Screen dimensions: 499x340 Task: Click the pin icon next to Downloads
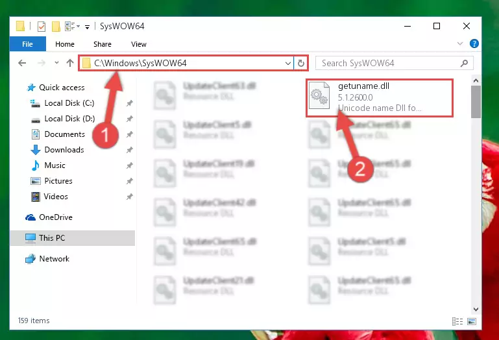130,150
